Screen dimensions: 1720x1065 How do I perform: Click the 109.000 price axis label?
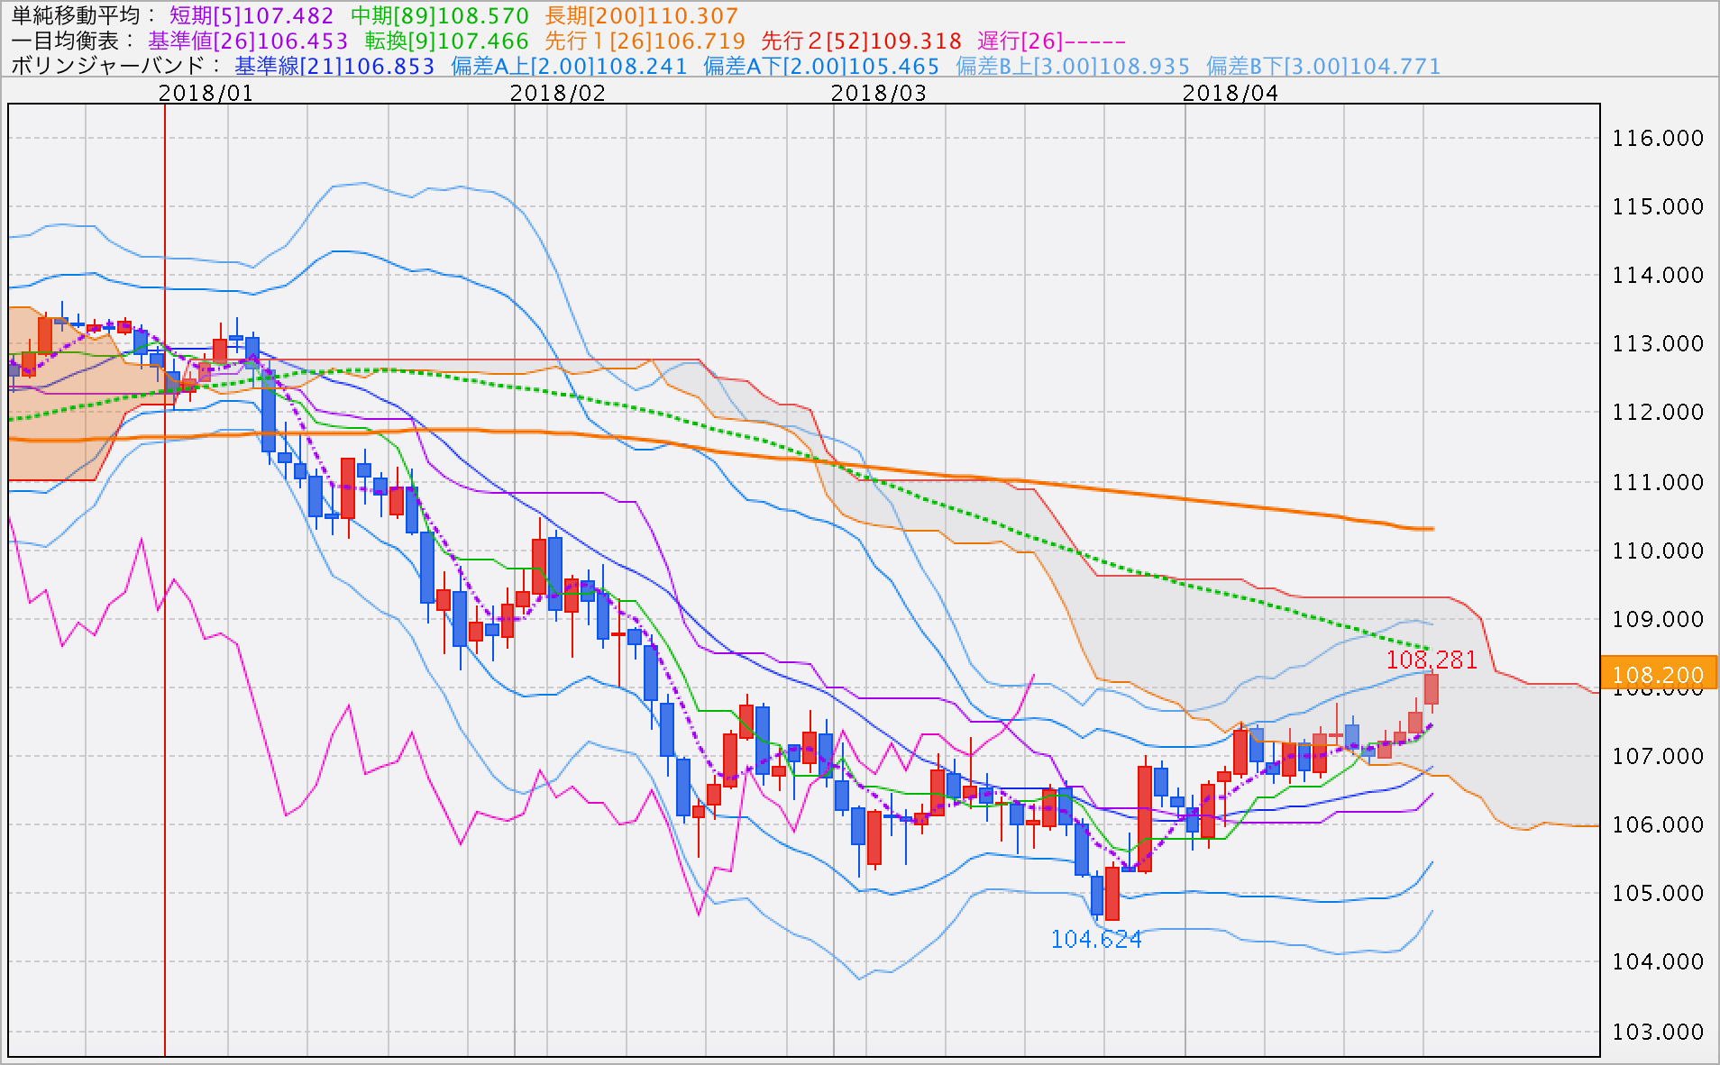click(1658, 619)
